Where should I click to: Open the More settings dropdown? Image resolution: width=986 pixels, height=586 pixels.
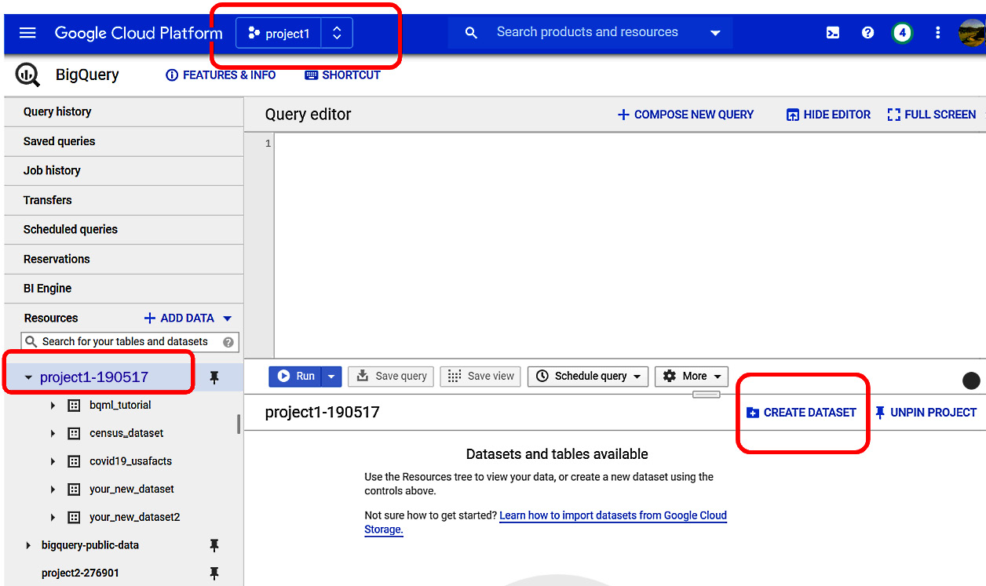692,377
